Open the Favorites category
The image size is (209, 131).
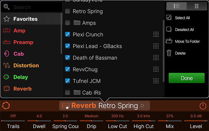(x=31, y=19)
